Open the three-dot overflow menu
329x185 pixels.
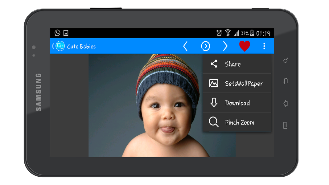(264, 46)
